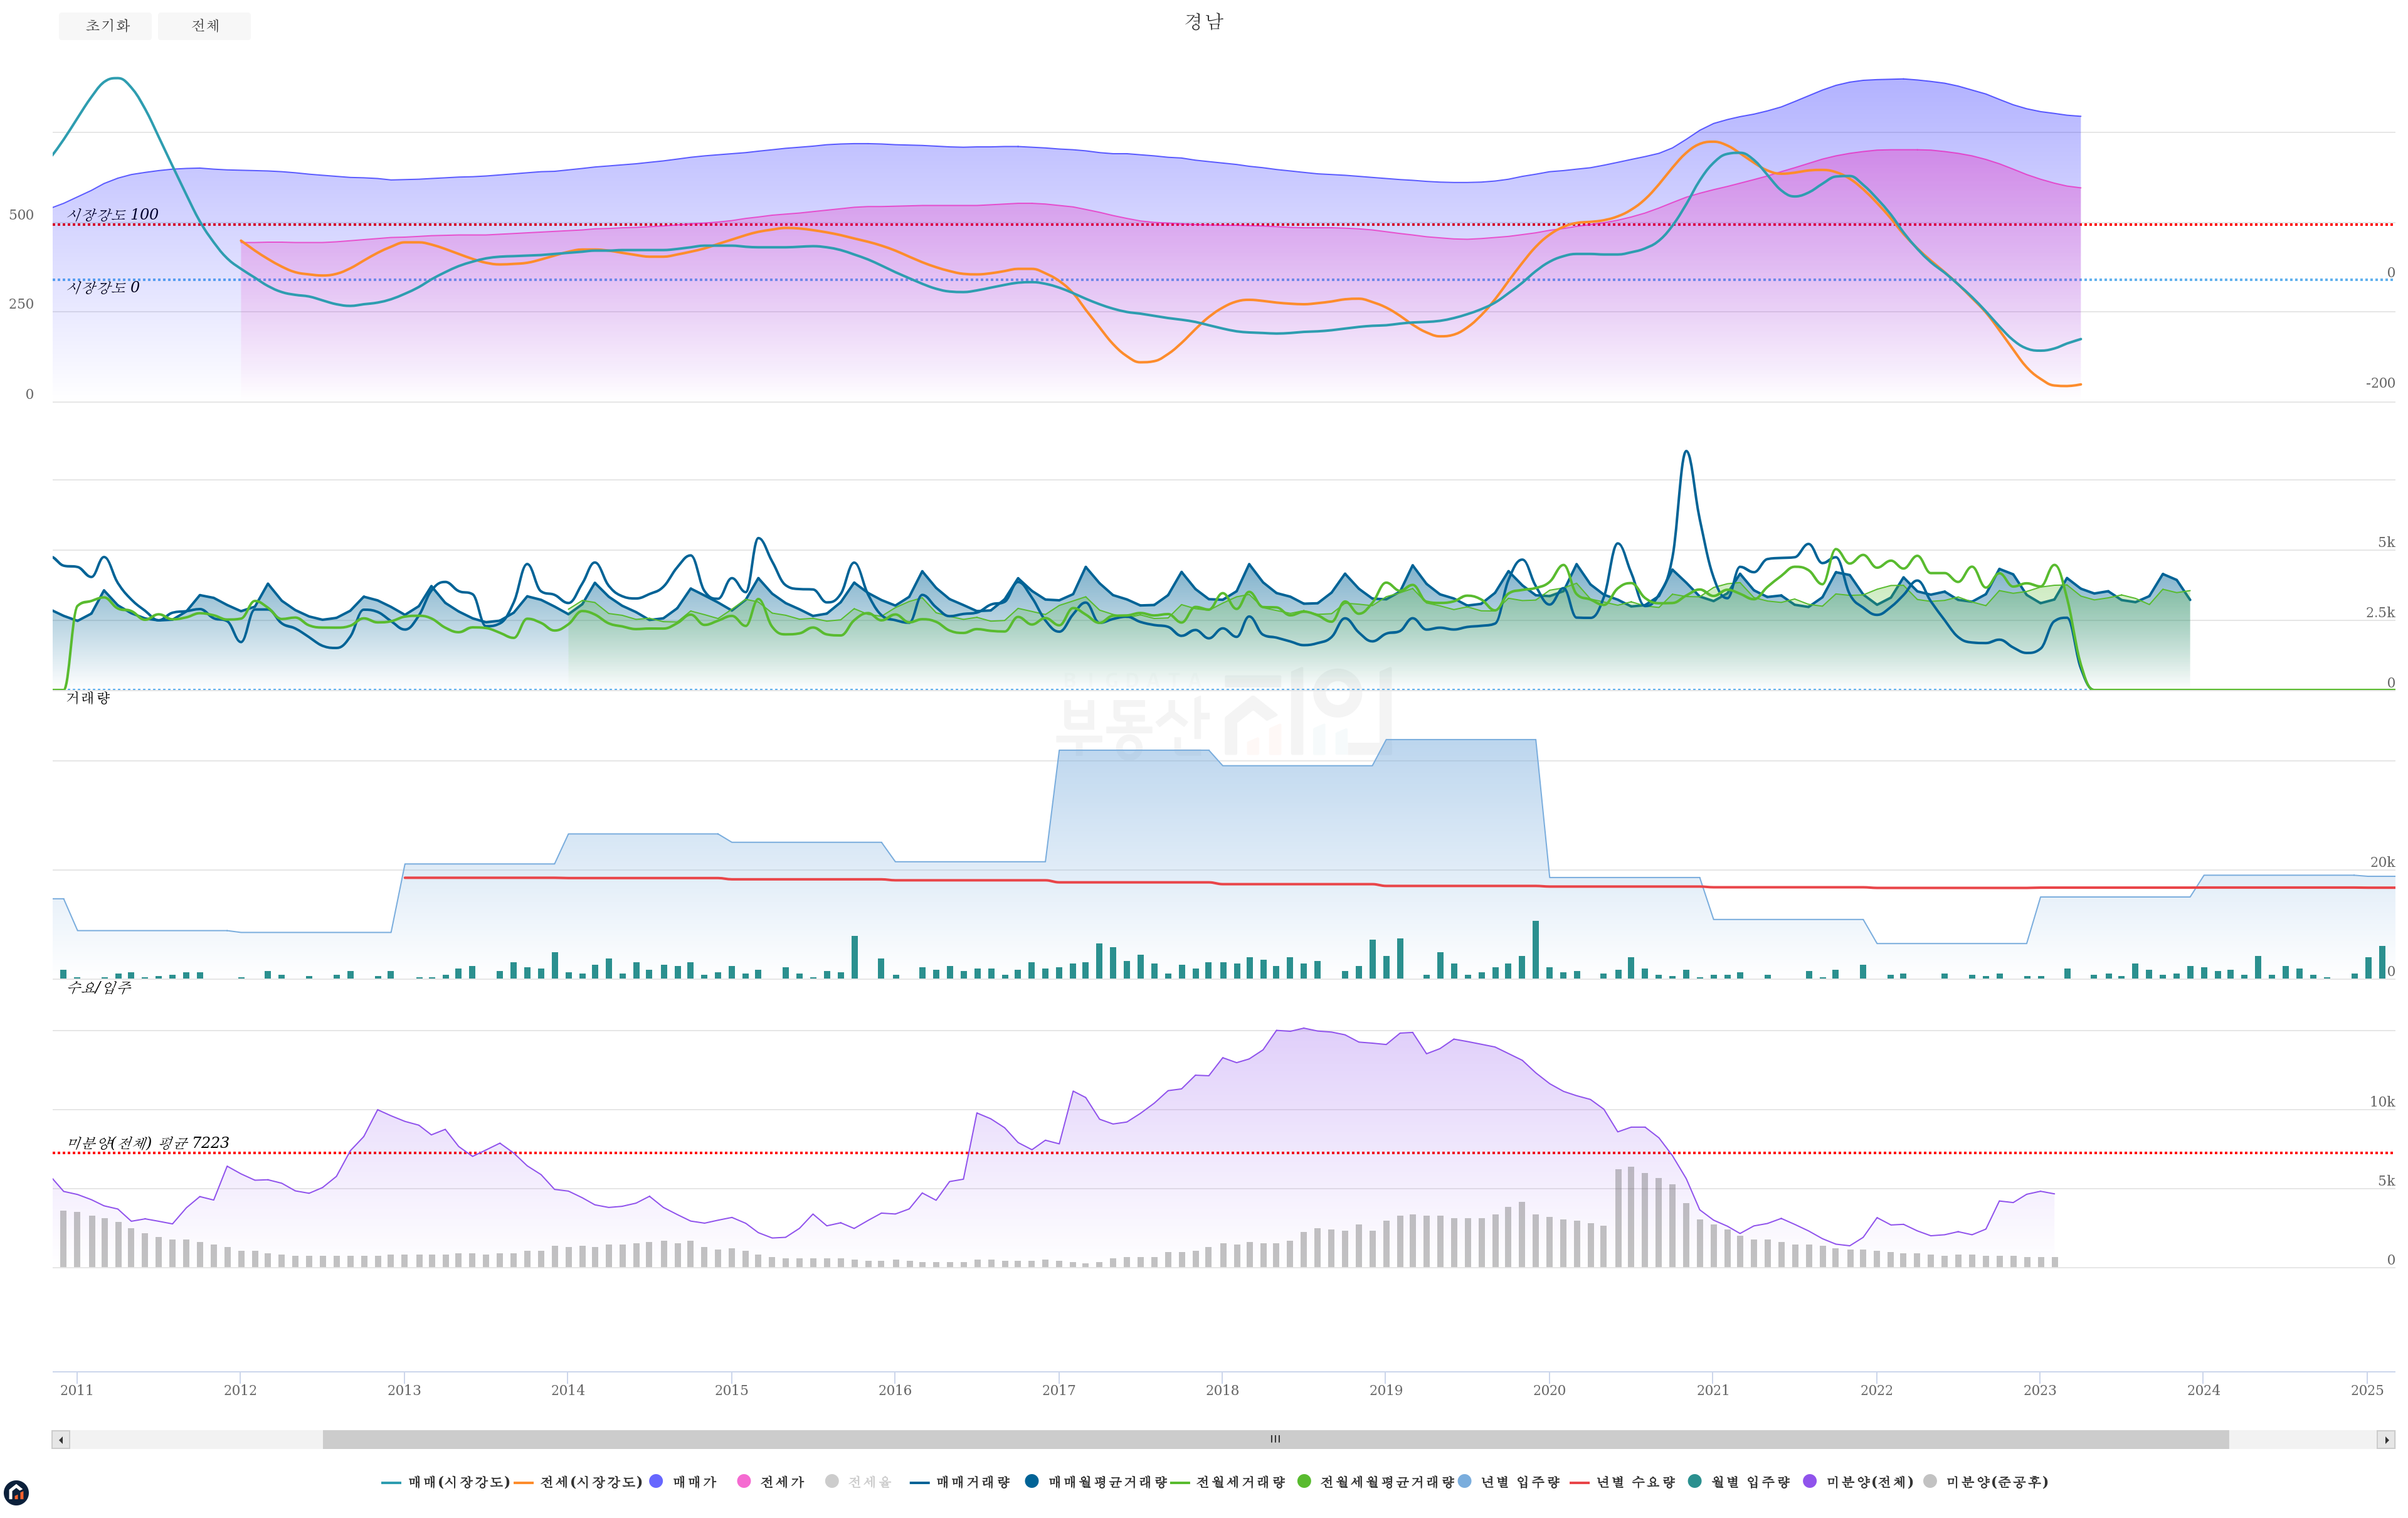Click the 초기화 reset button
The height and width of the screenshot is (1518, 2408).
[x=105, y=26]
